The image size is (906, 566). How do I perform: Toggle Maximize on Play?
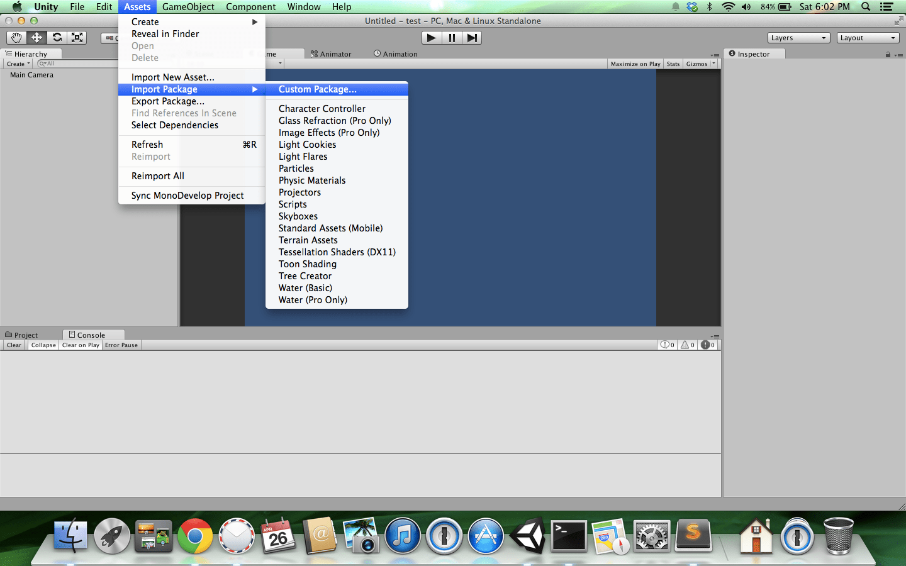click(x=635, y=64)
